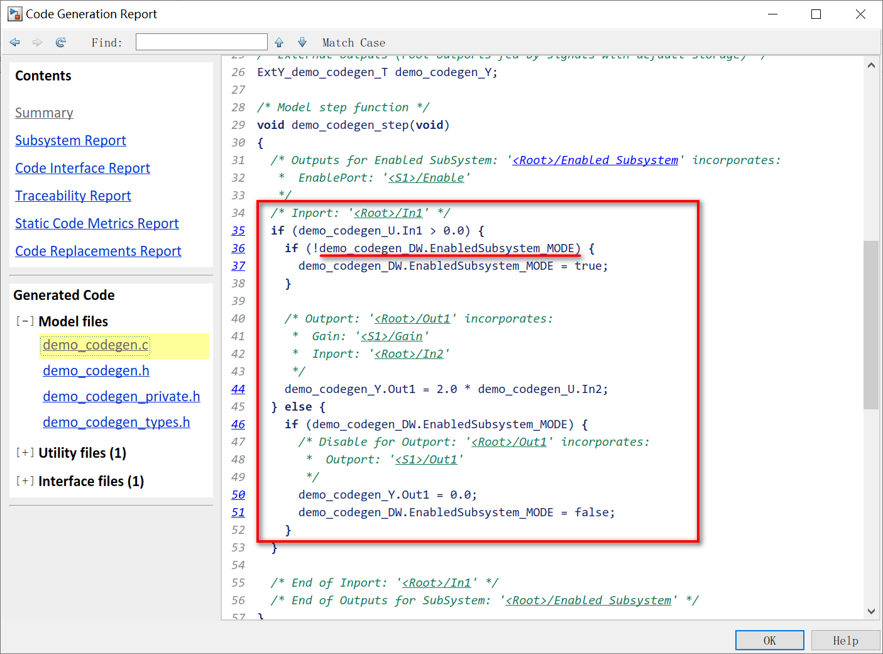Follow <Root>/In1 link on line 55
This screenshot has width=883, height=654.
click(x=436, y=583)
